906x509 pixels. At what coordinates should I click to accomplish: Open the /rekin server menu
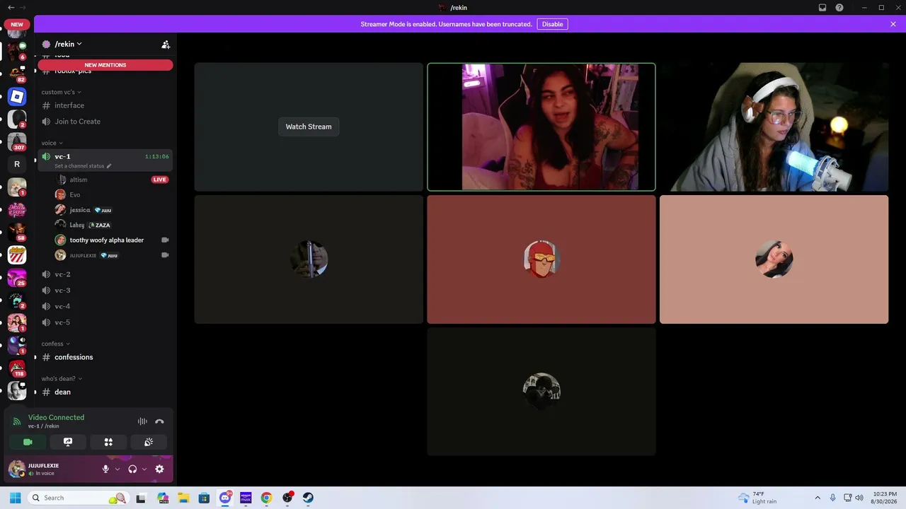tap(68, 44)
